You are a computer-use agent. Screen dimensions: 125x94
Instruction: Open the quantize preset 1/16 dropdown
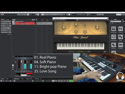pyautogui.click(x=93, y=15)
